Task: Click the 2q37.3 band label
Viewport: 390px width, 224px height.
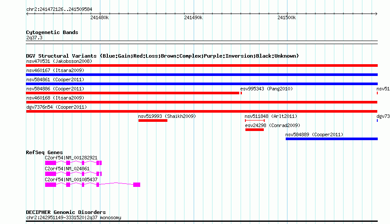Action: point(34,38)
